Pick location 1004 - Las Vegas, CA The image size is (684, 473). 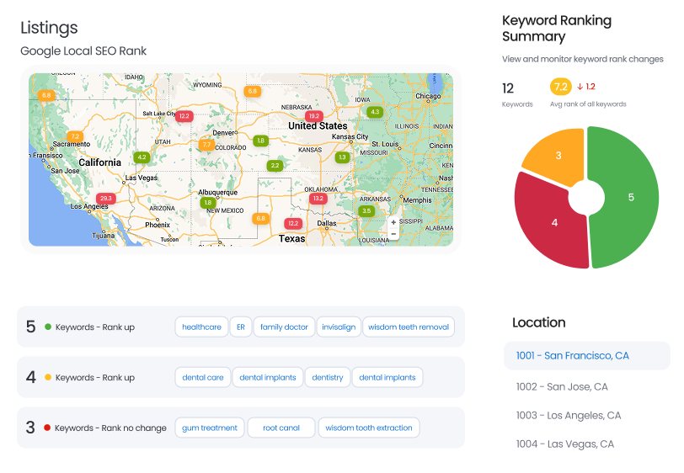[x=565, y=444]
